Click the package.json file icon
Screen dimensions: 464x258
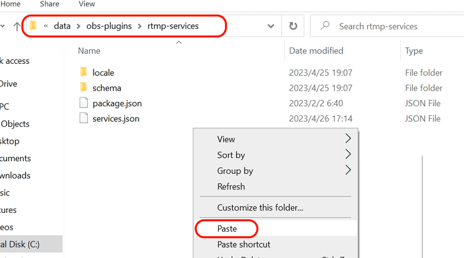click(83, 103)
